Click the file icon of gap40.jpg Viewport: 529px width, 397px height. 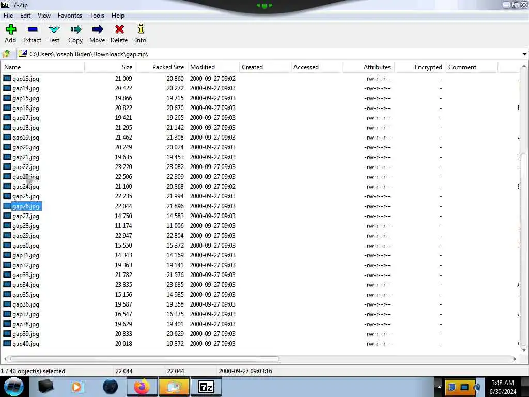7,344
